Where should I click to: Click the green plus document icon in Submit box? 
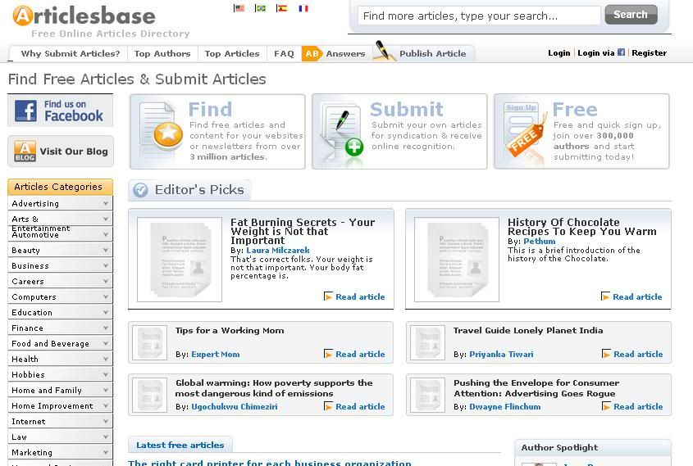click(x=343, y=131)
